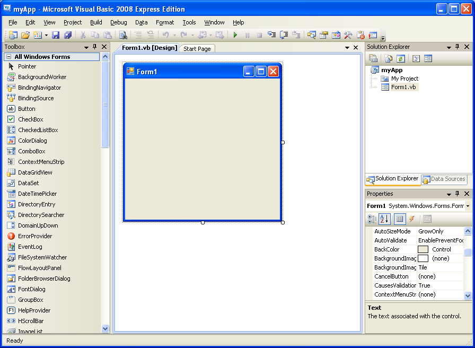Close the Toolbox panel
This screenshot has width=475, height=348.
click(x=104, y=47)
